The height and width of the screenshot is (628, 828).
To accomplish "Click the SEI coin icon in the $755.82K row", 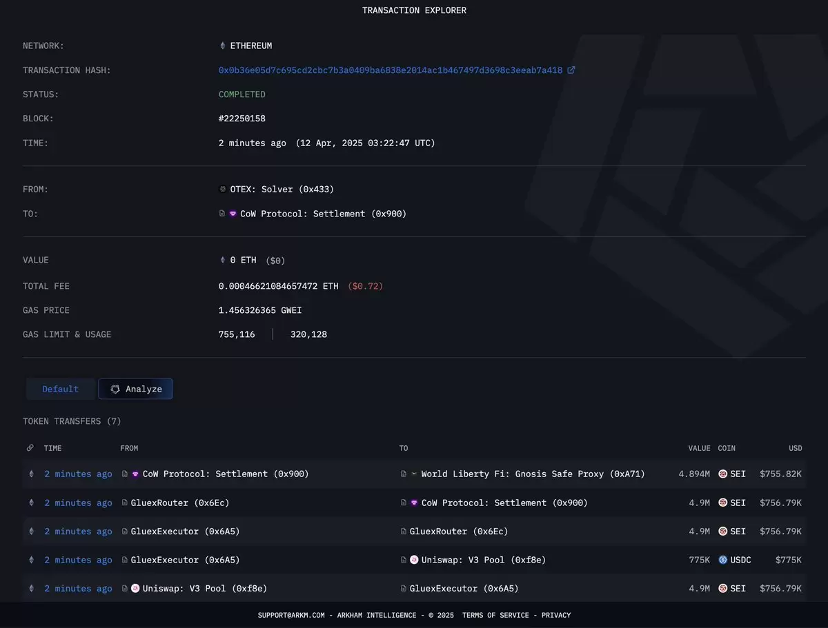I will tap(722, 474).
